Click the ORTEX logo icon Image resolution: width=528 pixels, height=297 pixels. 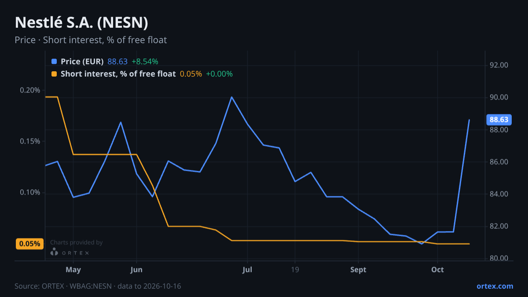54,252
